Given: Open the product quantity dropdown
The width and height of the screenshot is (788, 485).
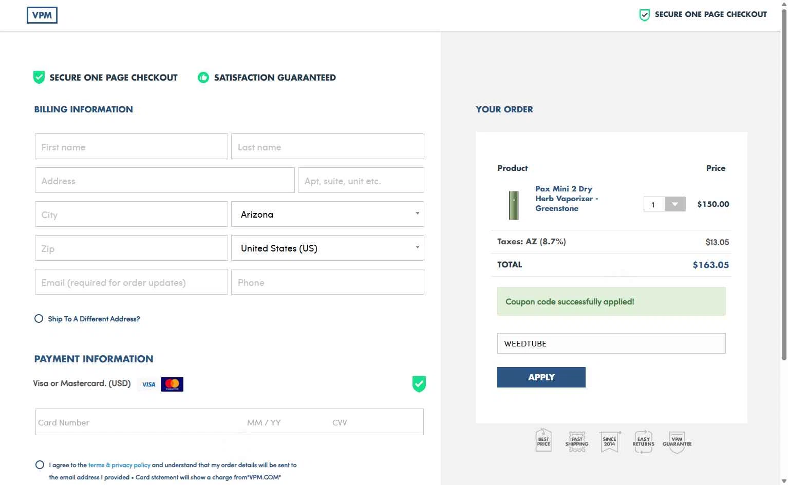Looking at the screenshot, I should 665,204.
